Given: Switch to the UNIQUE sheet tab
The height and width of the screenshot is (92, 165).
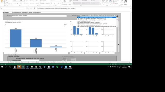Looking at the screenshot, I should tap(21, 62).
